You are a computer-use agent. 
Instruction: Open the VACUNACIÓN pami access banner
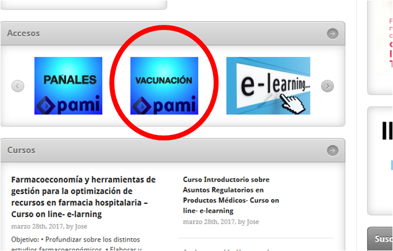(x=164, y=86)
